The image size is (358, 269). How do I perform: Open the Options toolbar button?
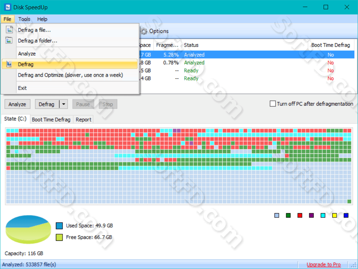tap(154, 31)
